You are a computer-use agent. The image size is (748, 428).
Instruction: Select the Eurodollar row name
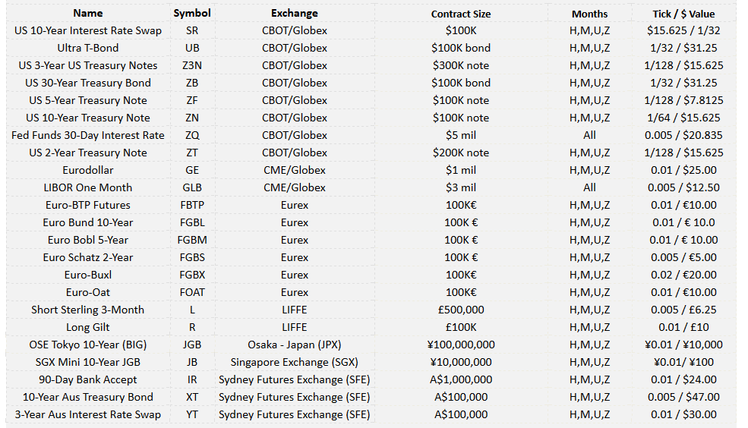pyautogui.click(x=88, y=170)
